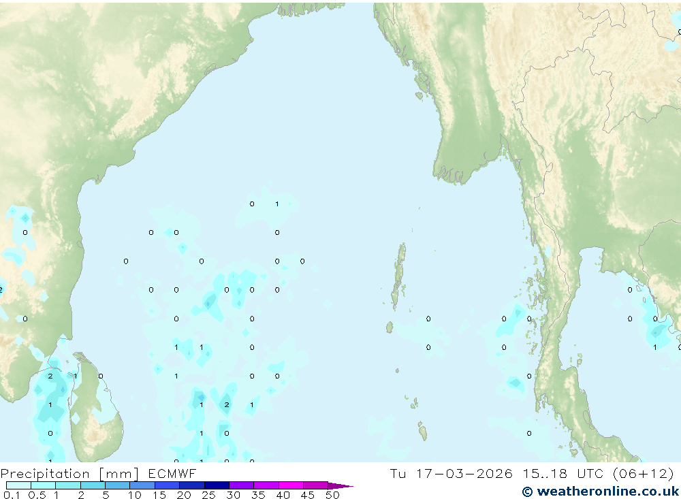Click the legend label '50'

click(x=333, y=495)
